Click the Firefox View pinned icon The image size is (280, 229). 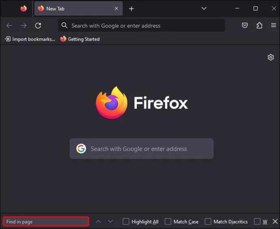point(24,9)
